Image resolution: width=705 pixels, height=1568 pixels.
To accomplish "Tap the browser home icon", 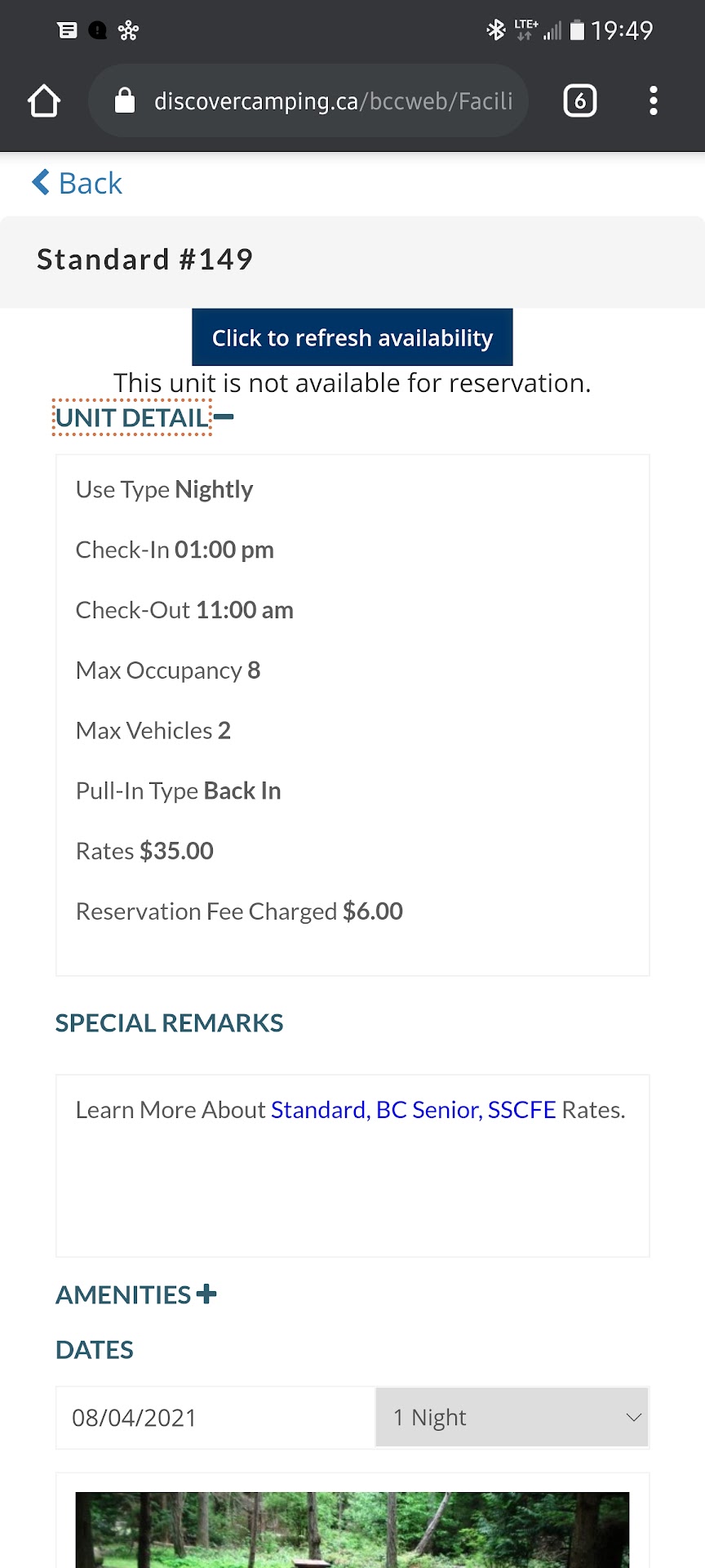I will (x=44, y=101).
